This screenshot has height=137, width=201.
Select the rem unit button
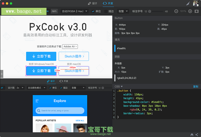(54, 11)
